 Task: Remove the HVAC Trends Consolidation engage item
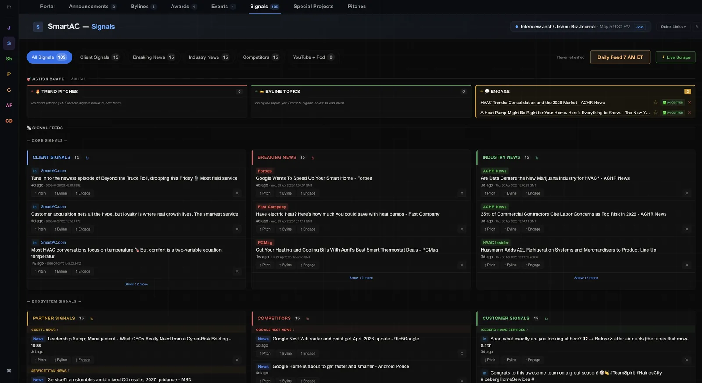coord(689,103)
